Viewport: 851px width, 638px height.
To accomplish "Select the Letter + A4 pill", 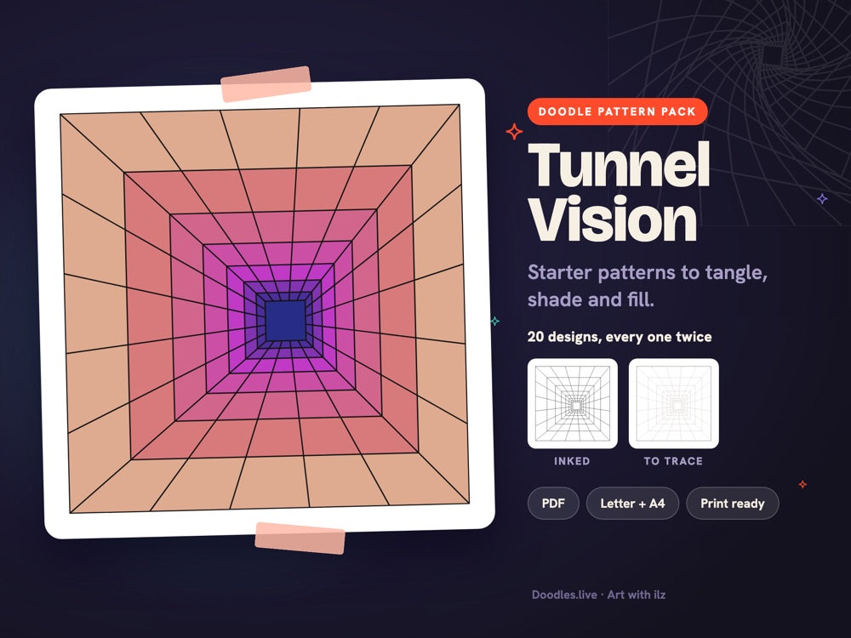I will click(632, 504).
